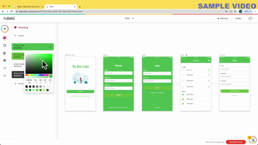
Task: Click the Preview button
Action: point(223,19)
